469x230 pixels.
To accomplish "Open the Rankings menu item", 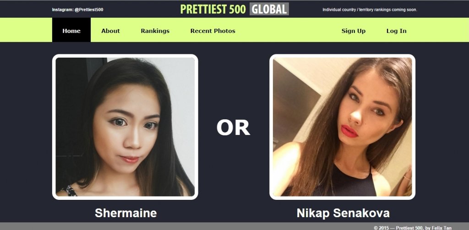I will (x=155, y=31).
